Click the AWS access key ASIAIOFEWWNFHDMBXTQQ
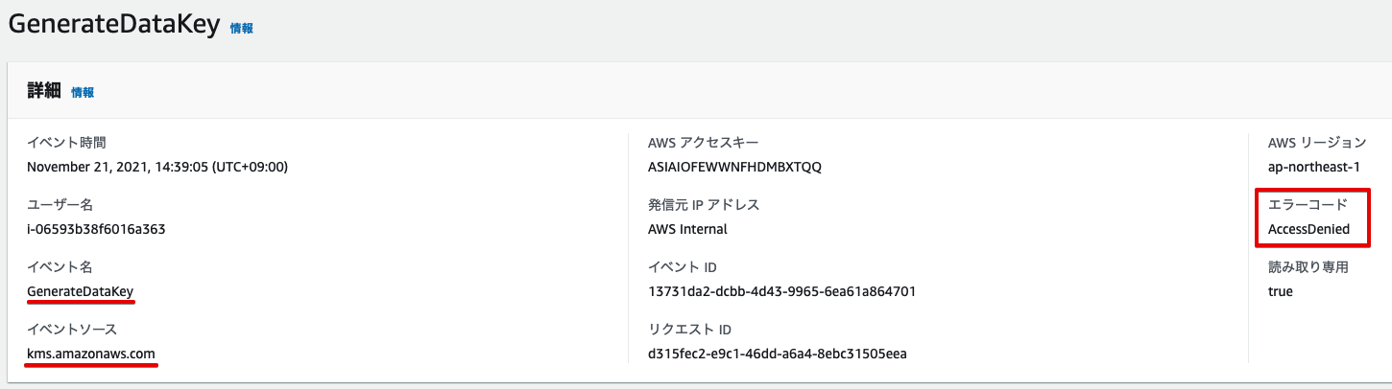 click(735, 167)
